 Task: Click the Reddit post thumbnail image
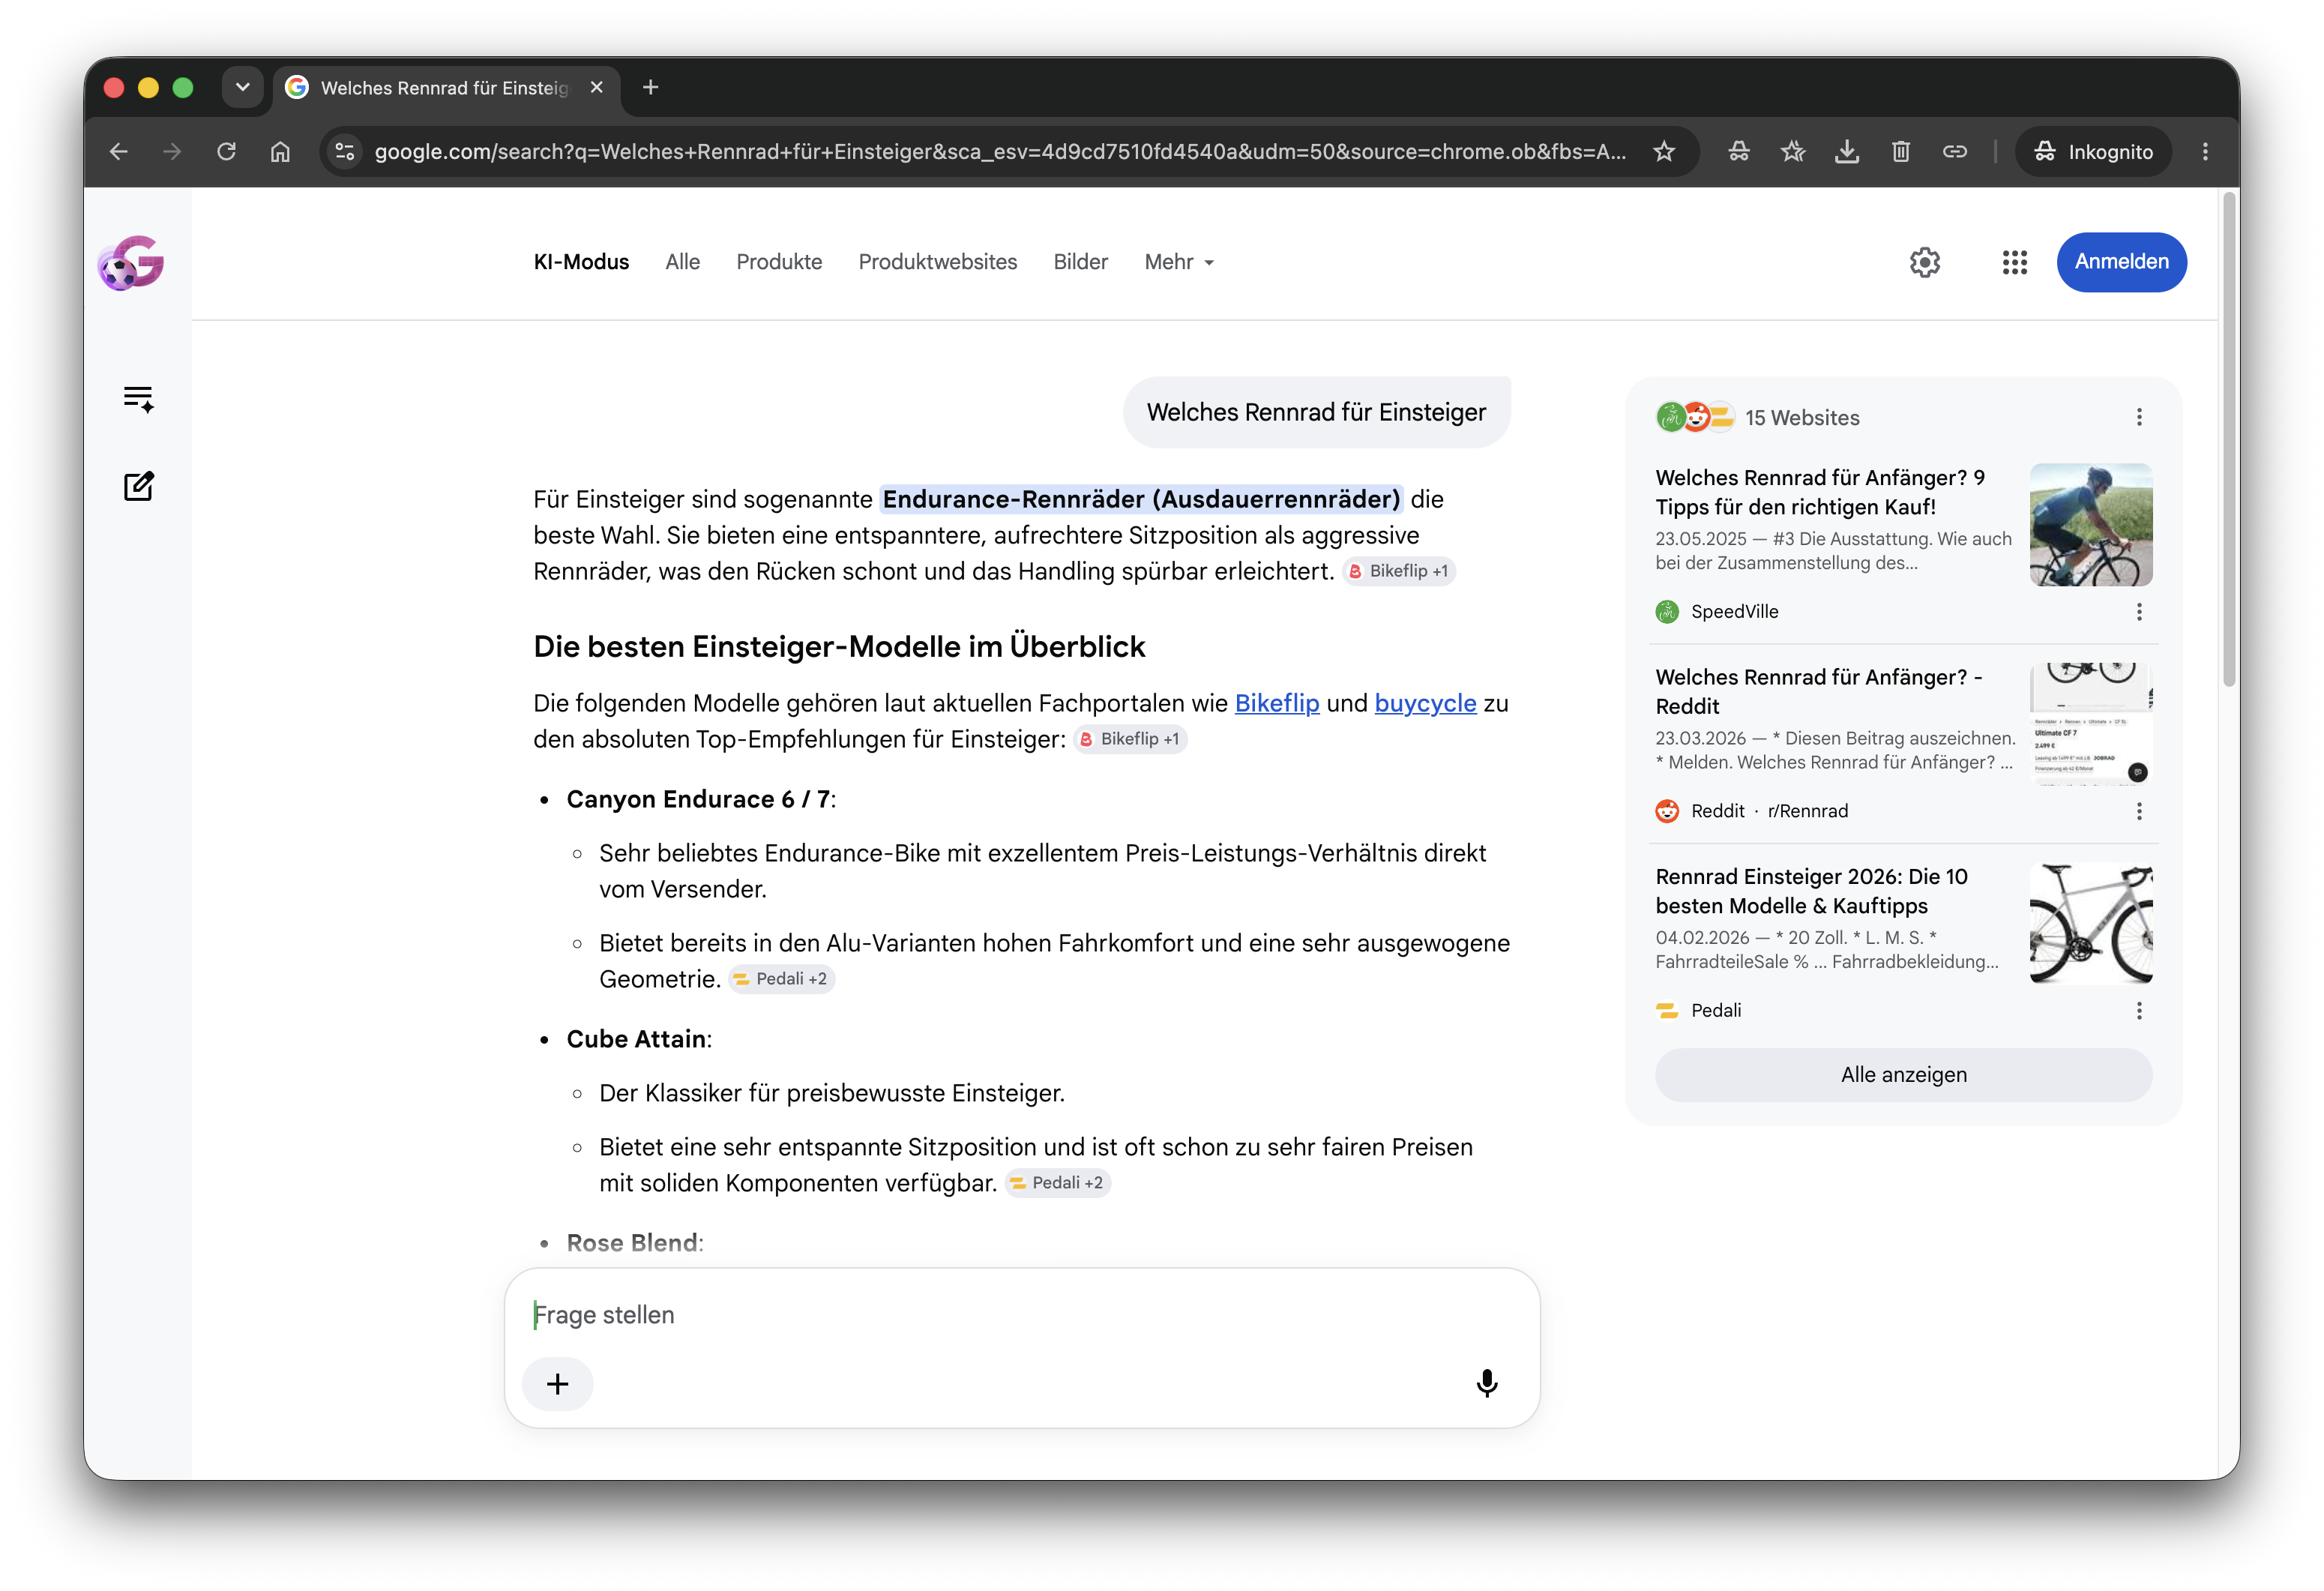click(x=2091, y=724)
